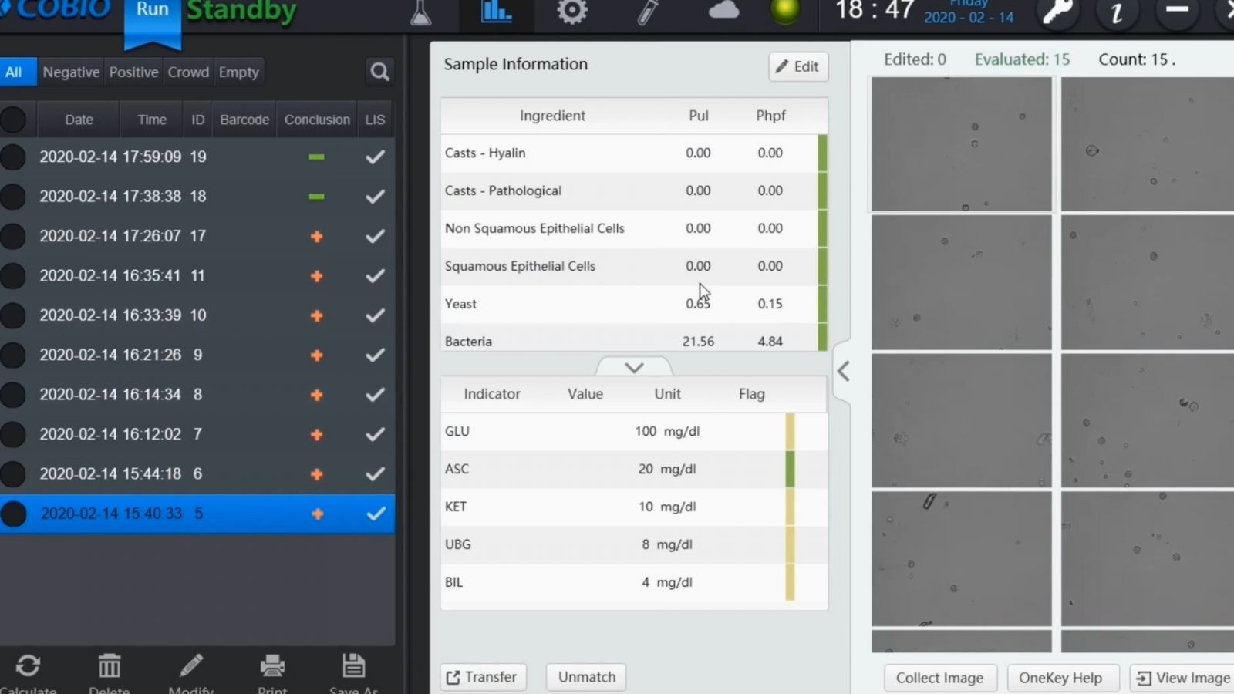
Task: Click the View Image button
Action: tap(1183, 678)
